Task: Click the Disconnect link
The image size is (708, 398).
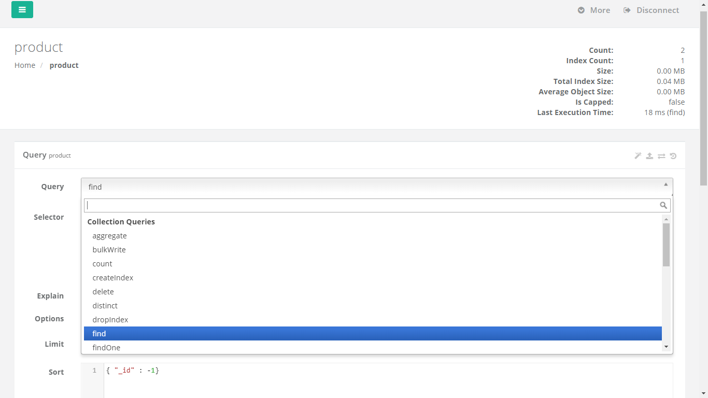Action: coord(657,10)
